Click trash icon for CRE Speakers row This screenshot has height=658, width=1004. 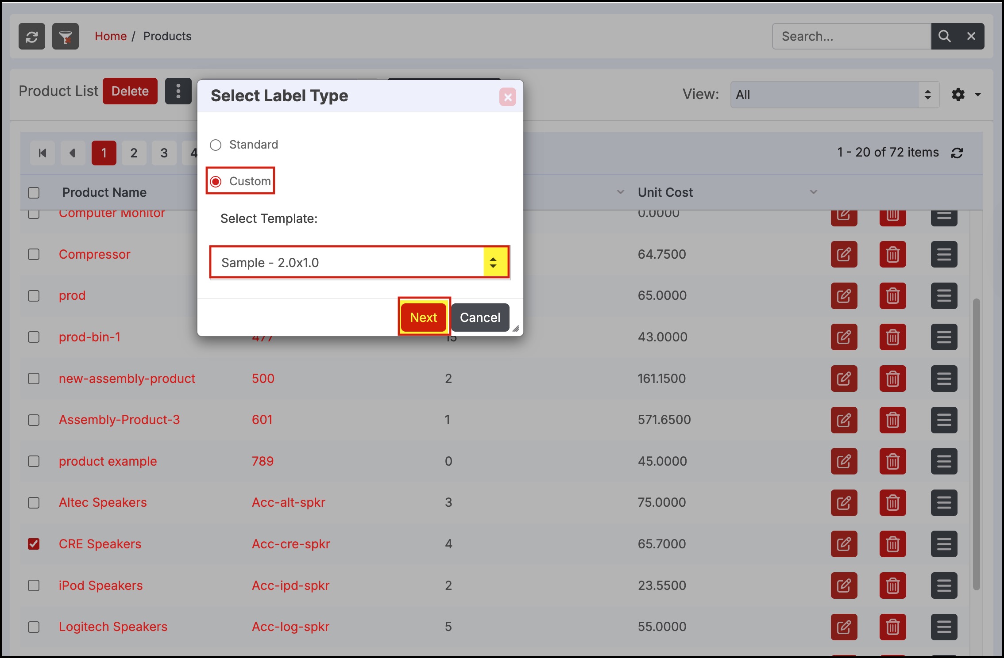pos(892,544)
